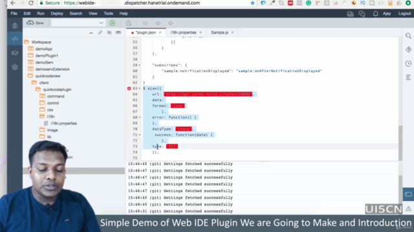This screenshot has width=414, height=232.
Task: Select the Development perspective icon
Action: point(15,39)
